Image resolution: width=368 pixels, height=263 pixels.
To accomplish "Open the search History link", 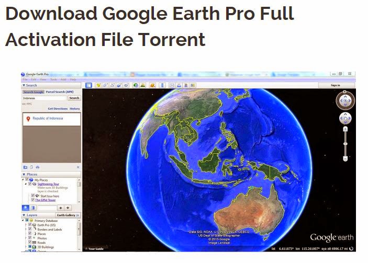I will [x=75, y=109].
